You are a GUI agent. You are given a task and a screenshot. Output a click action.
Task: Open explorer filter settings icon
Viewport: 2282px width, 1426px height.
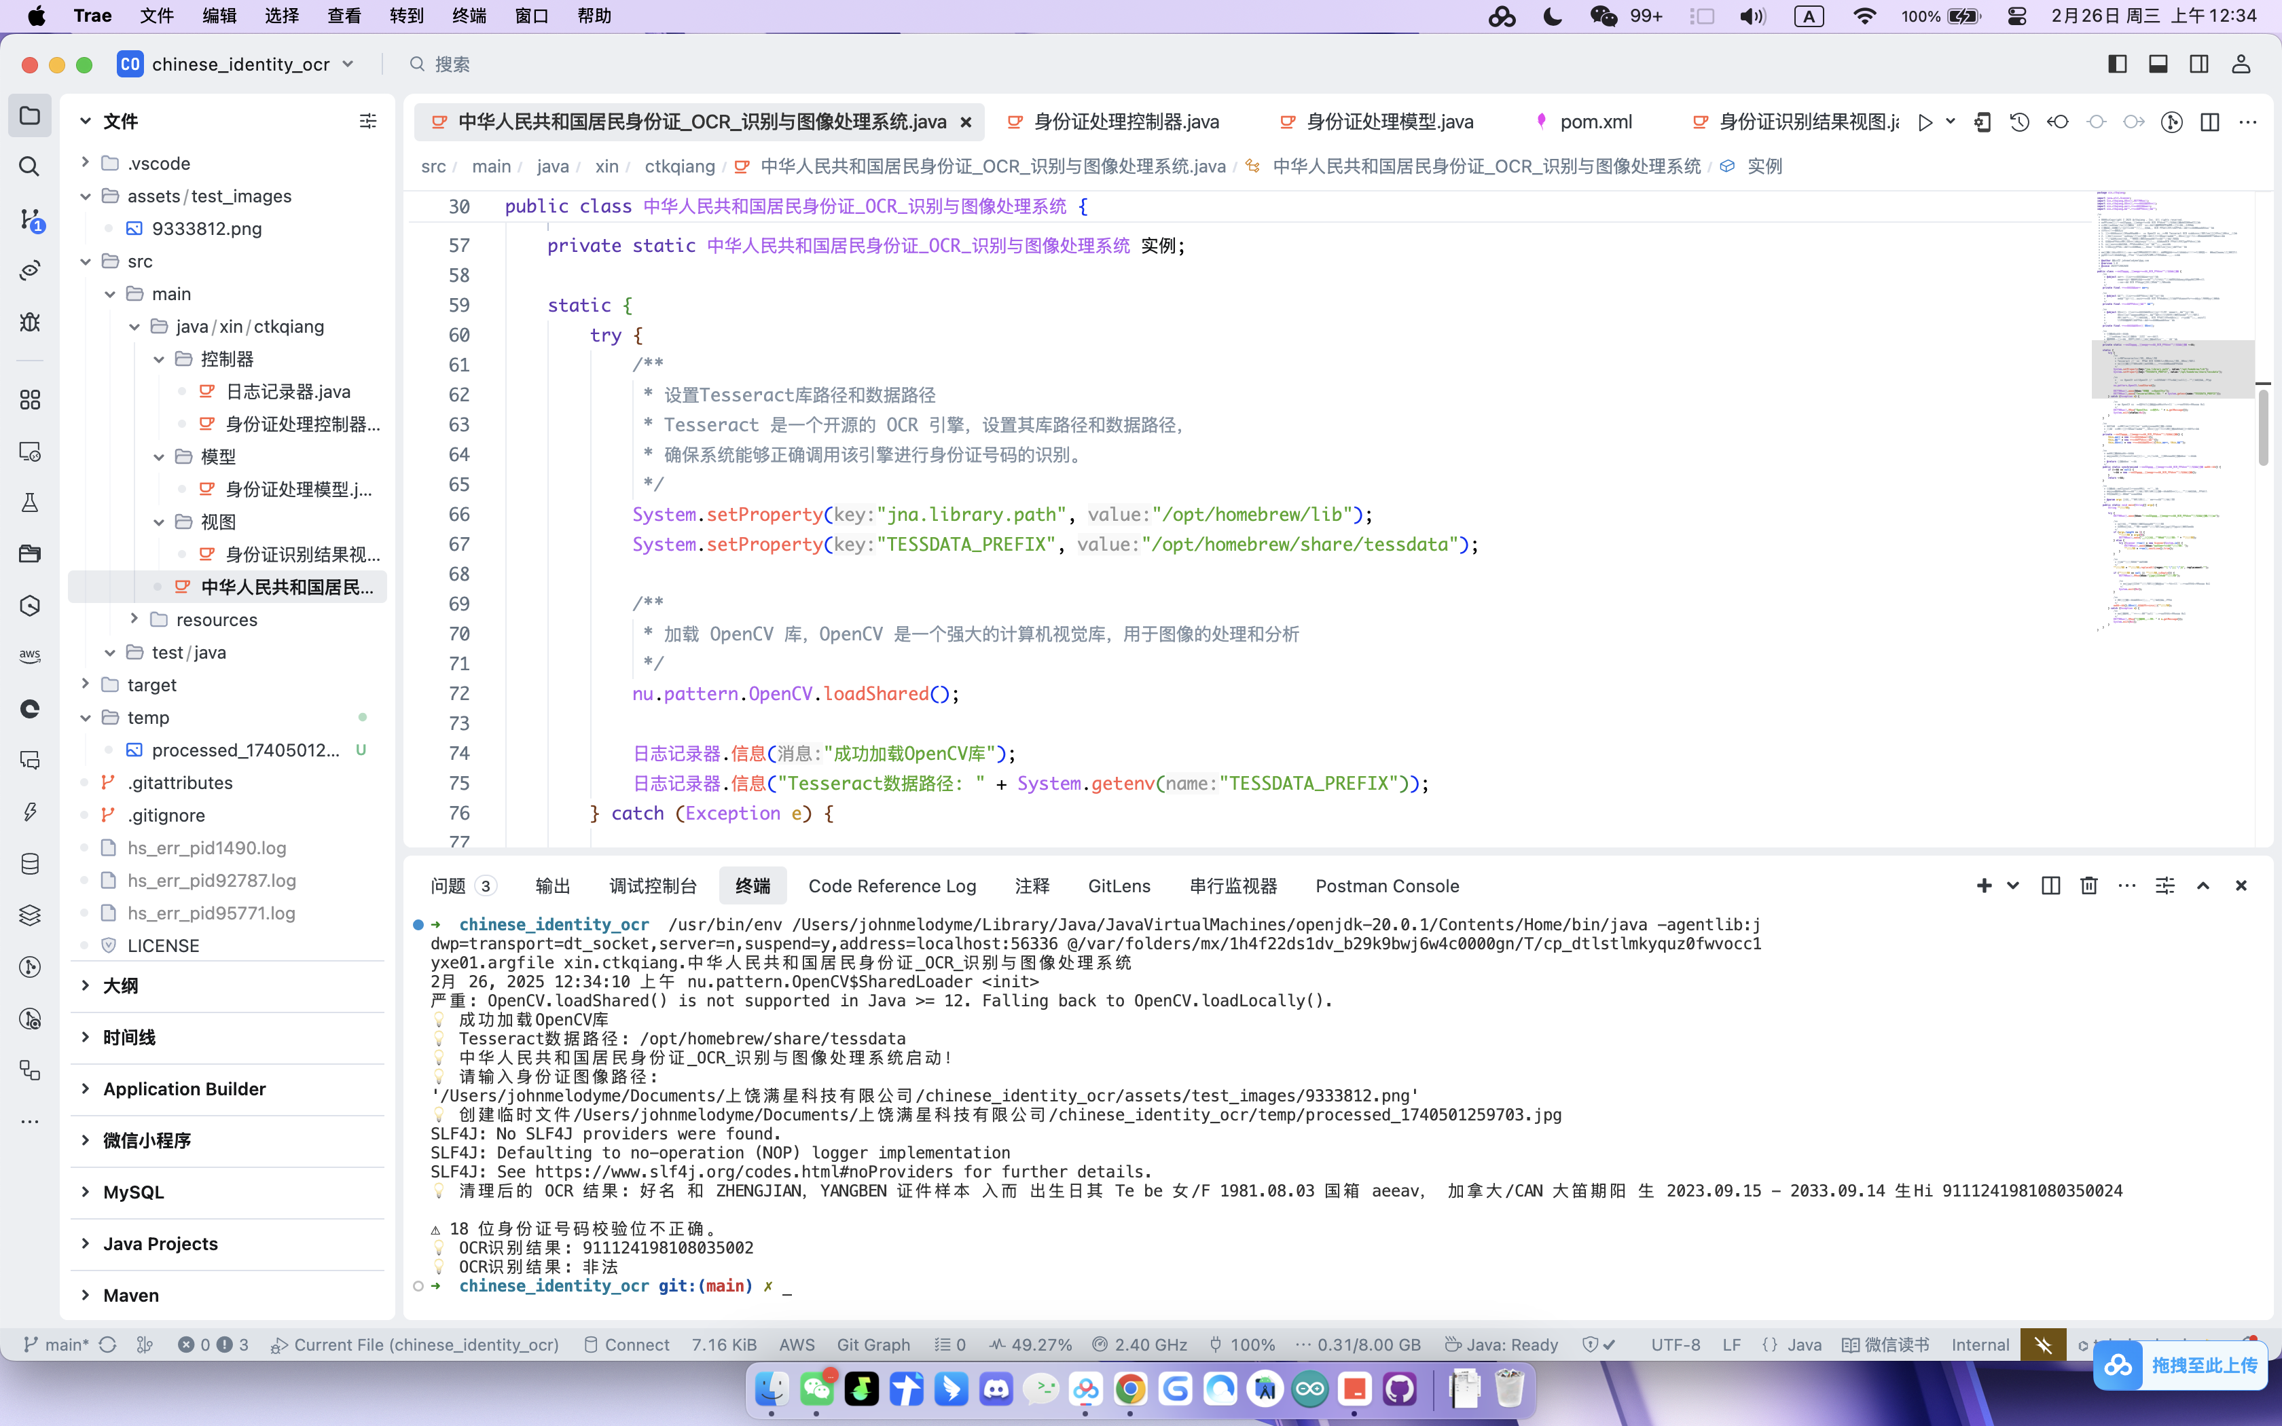click(x=367, y=121)
